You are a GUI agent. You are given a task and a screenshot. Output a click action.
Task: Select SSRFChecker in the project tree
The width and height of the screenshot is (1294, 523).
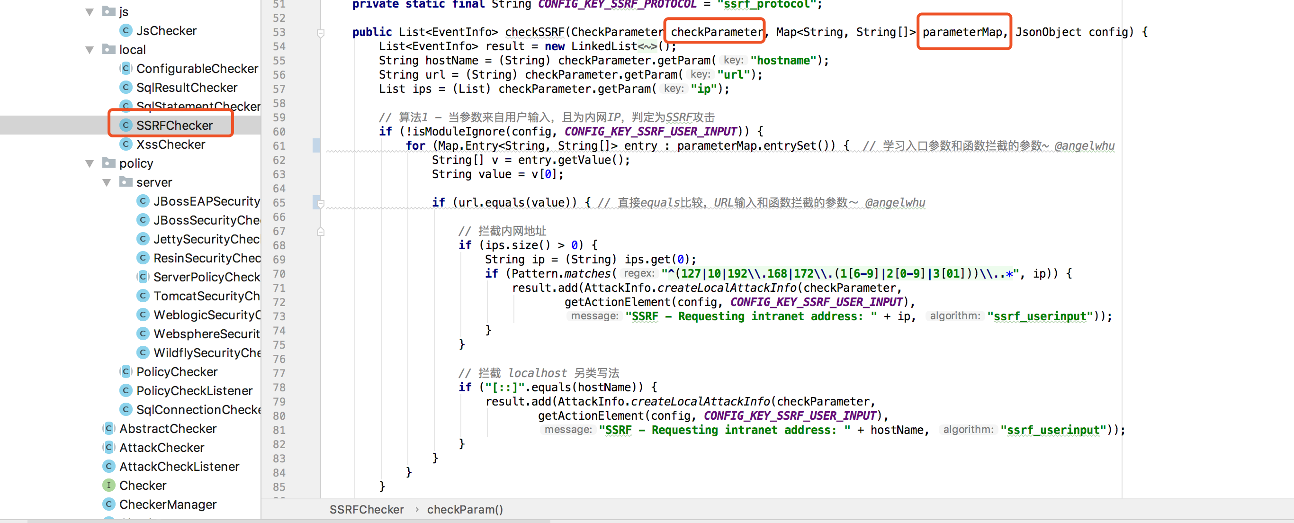174,126
